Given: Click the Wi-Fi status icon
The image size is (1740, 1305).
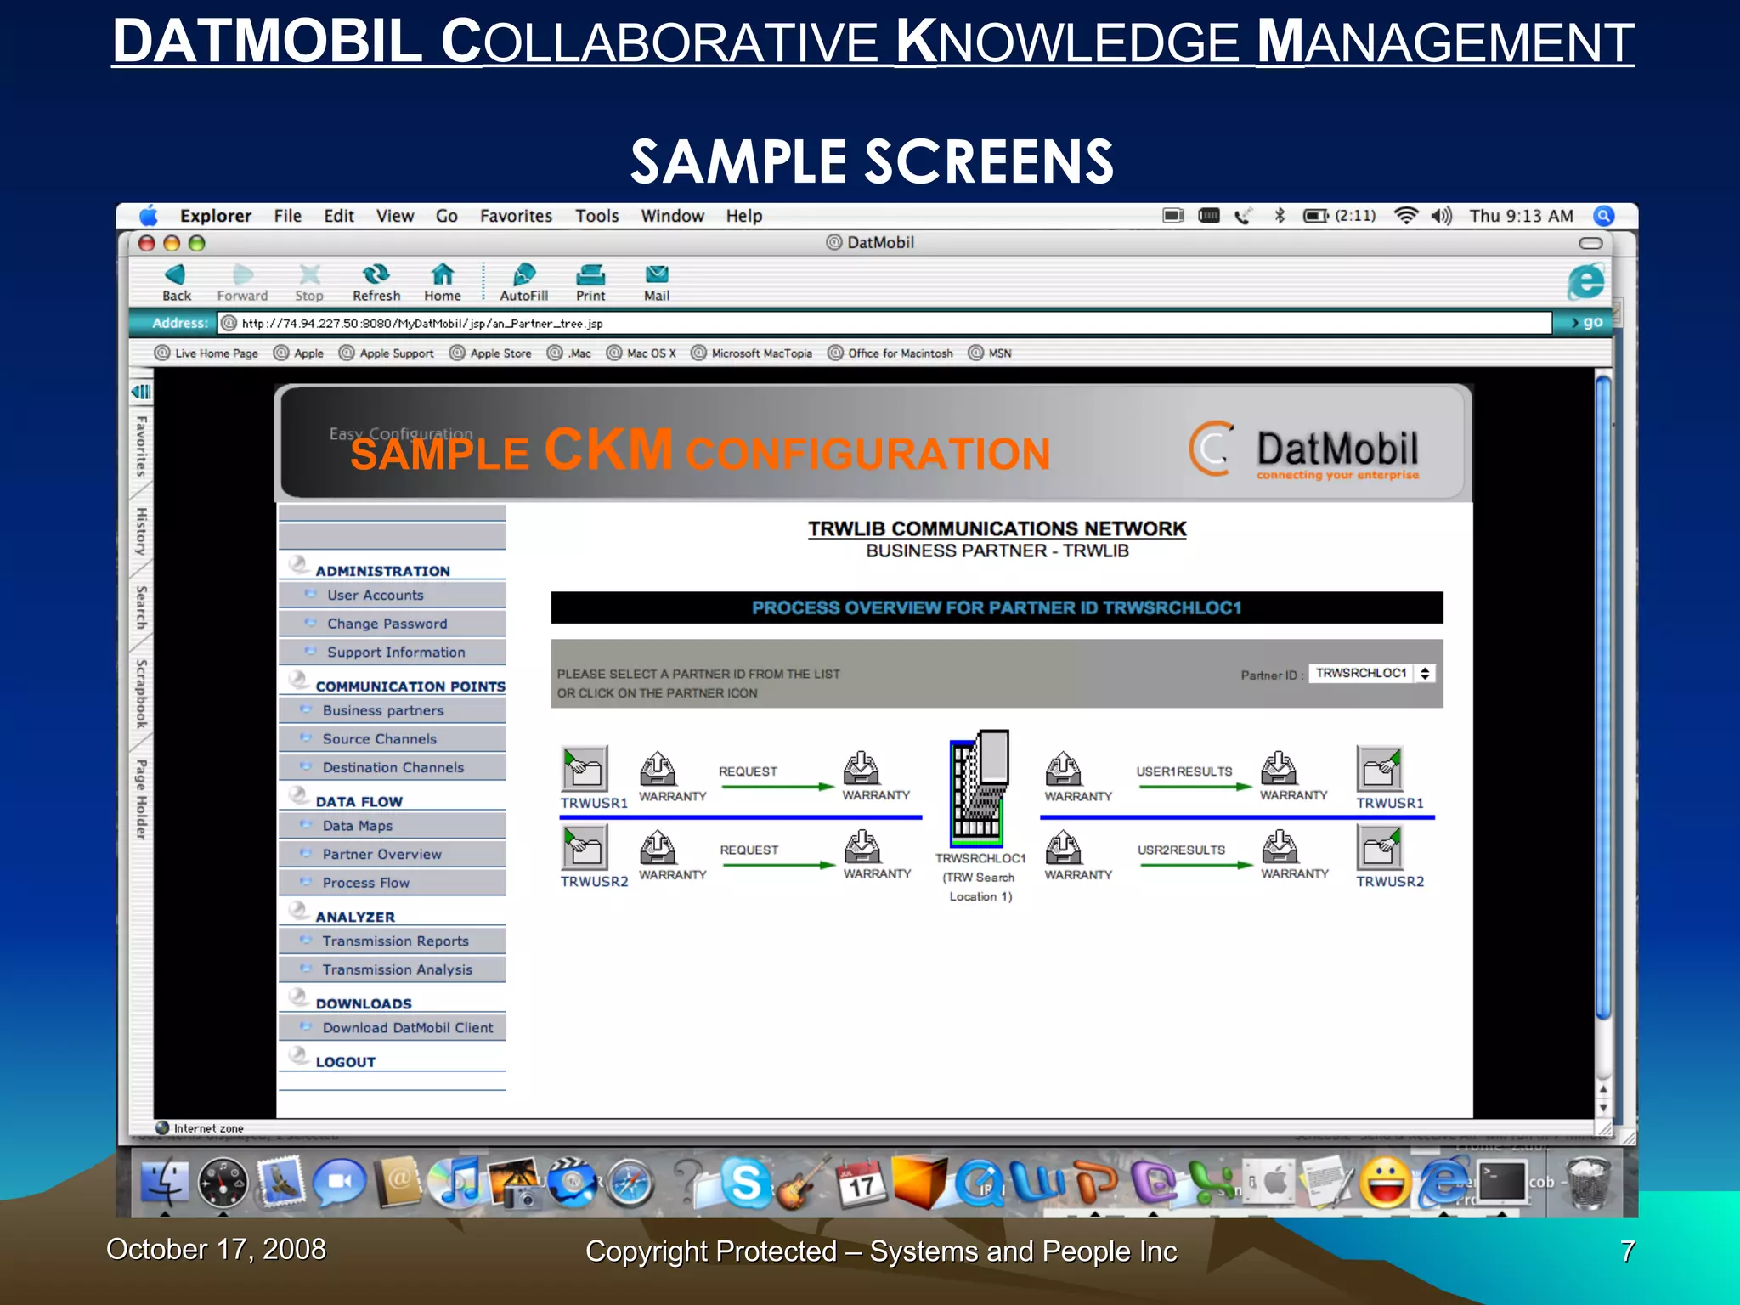Looking at the screenshot, I should [x=1406, y=216].
